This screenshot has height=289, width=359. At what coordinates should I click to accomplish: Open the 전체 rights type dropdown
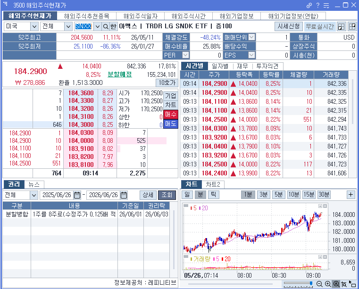pos(34,195)
